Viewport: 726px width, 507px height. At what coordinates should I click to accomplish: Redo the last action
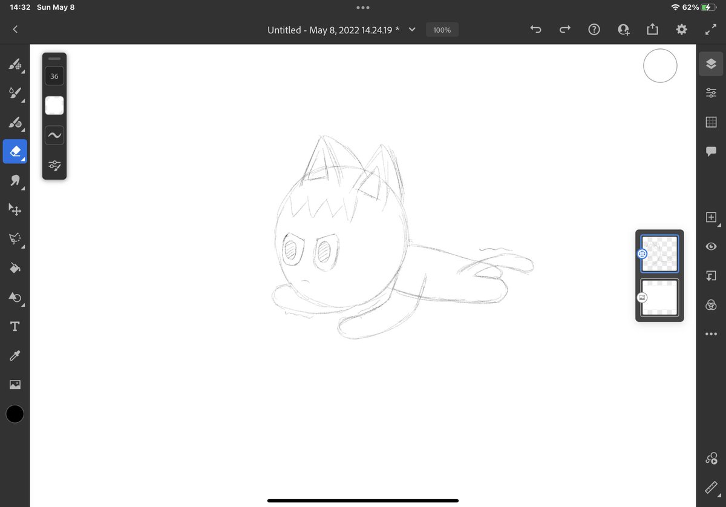(x=565, y=29)
